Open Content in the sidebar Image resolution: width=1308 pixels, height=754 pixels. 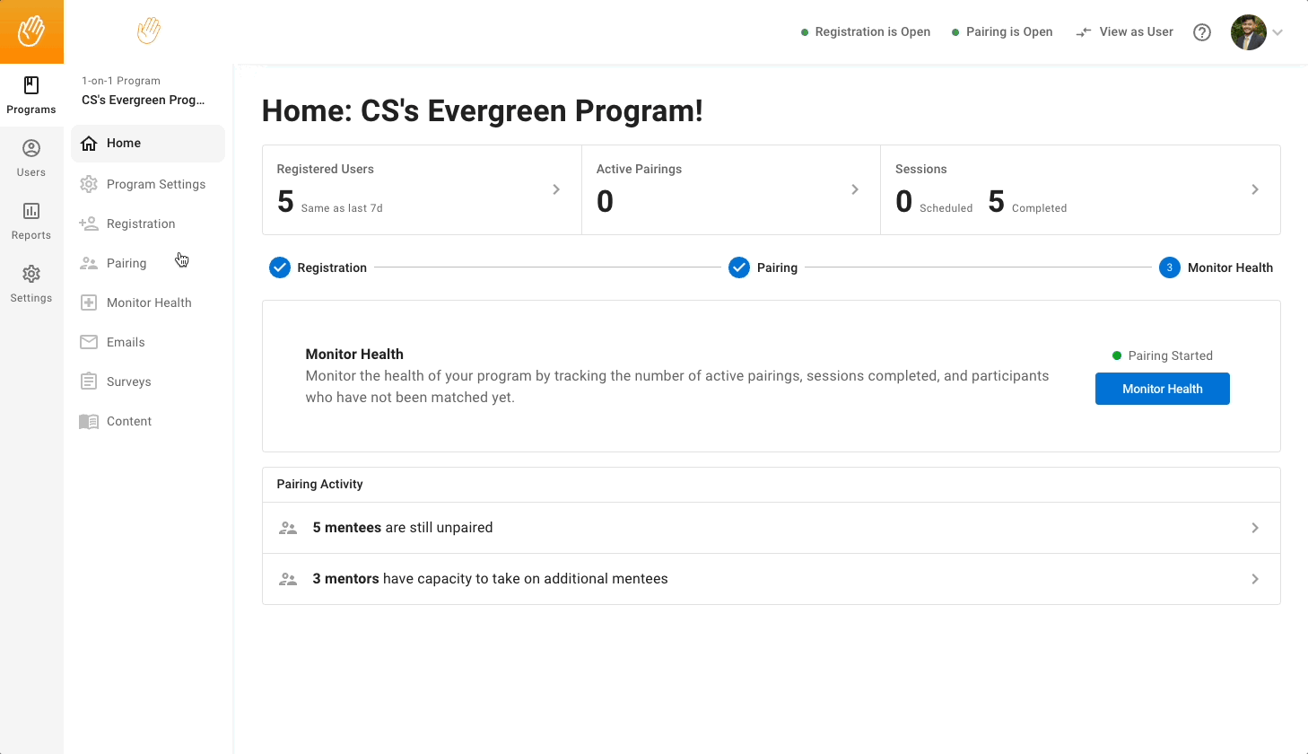pyautogui.click(x=129, y=421)
